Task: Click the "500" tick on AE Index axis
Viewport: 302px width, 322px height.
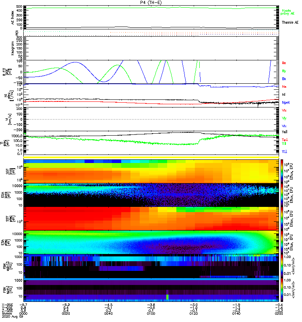Action: tap(19, 6)
